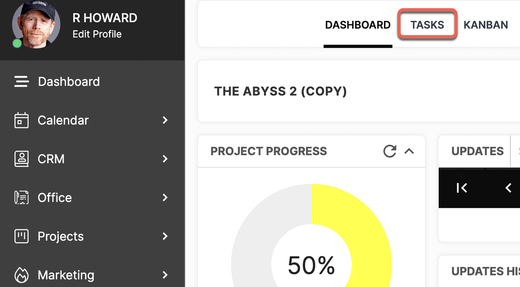Collapse the Project Progress panel

409,151
